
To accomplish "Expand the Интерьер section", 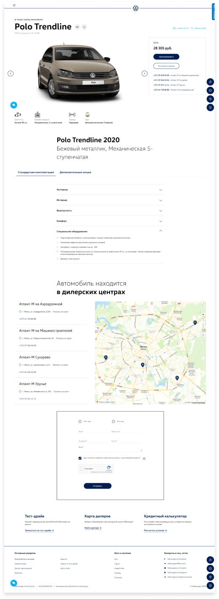I will [x=110, y=200].
